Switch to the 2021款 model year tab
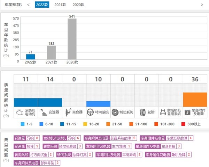Image resolution: width=209 pixels, height=167 pixels. [x=60, y=5]
